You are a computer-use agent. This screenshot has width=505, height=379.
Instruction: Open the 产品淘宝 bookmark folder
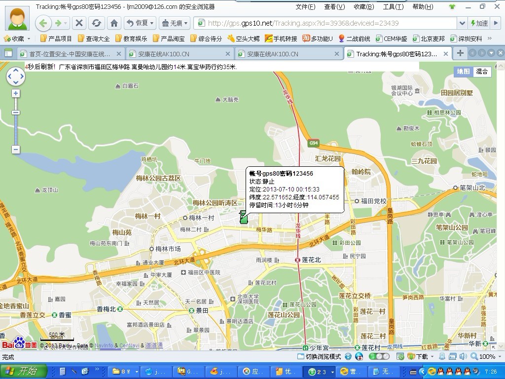pos(169,38)
